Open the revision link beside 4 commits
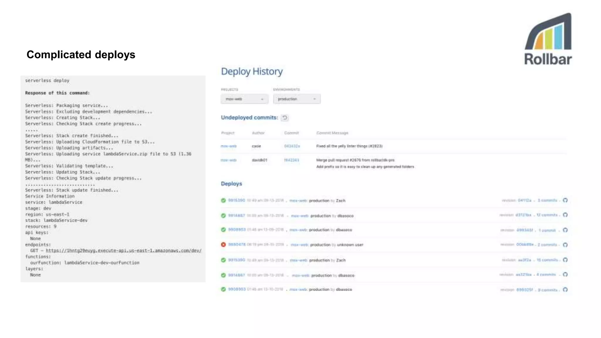601x338 pixels. pos(524,275)
